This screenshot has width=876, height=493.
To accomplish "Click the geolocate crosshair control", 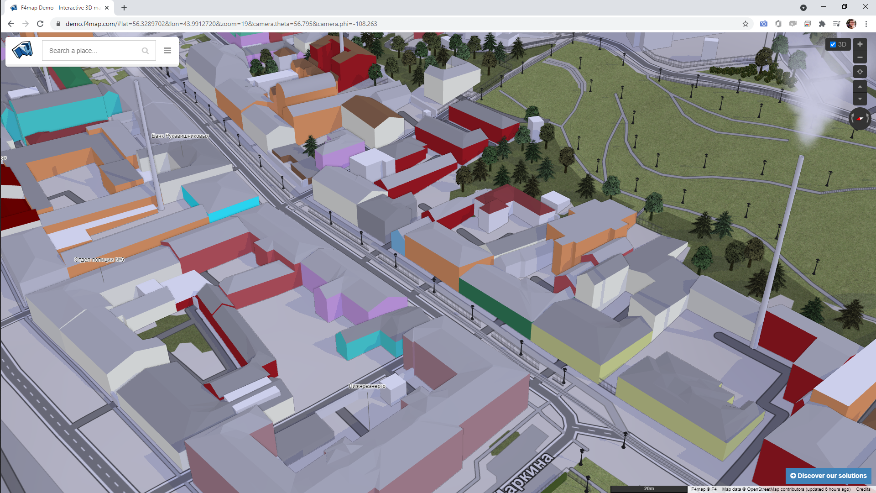I will click(x=860, y=72).
